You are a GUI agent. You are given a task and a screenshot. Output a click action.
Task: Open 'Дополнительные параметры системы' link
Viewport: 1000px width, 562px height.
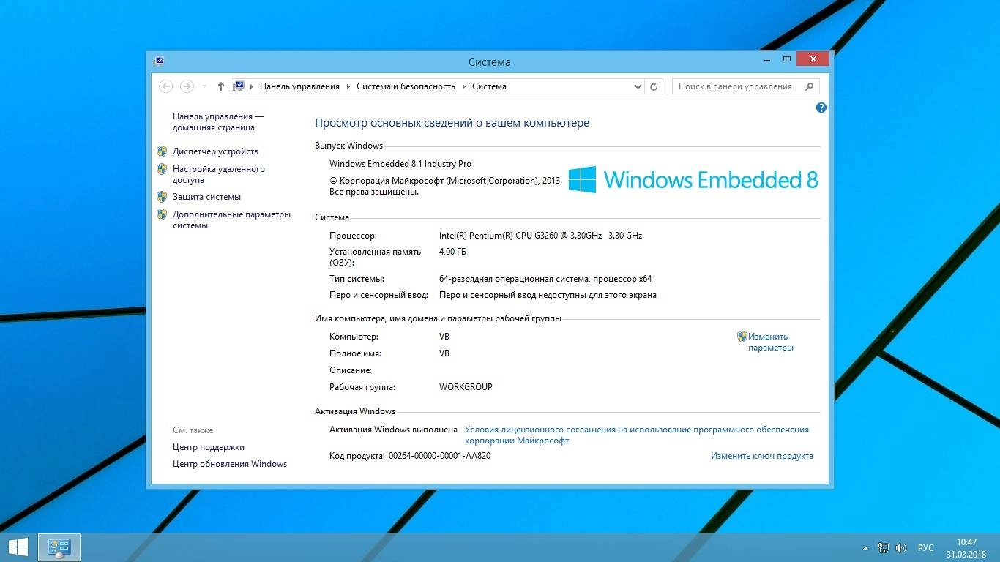231,220
